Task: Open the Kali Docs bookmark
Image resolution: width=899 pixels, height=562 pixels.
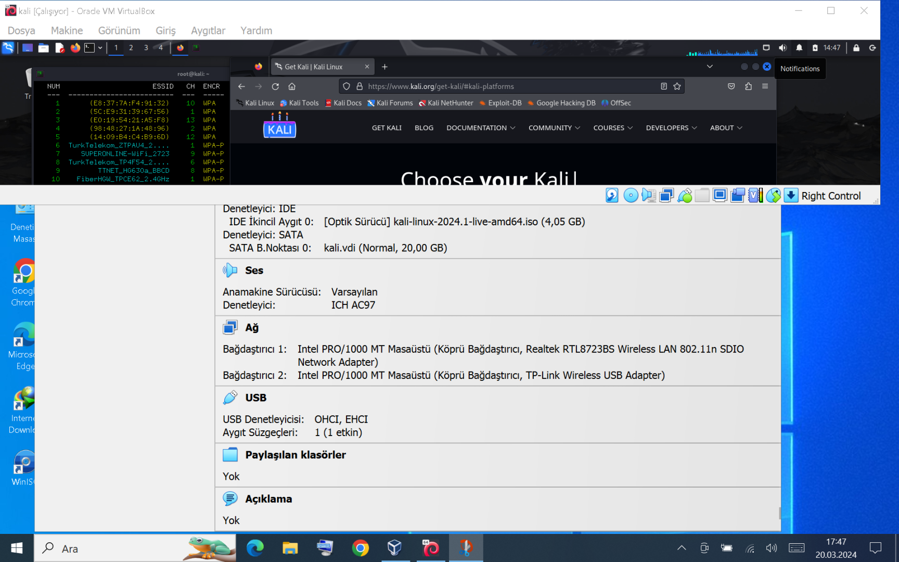Action: click(x=343, y=103)
